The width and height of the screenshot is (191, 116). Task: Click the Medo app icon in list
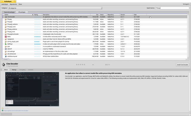click(6, 37)
